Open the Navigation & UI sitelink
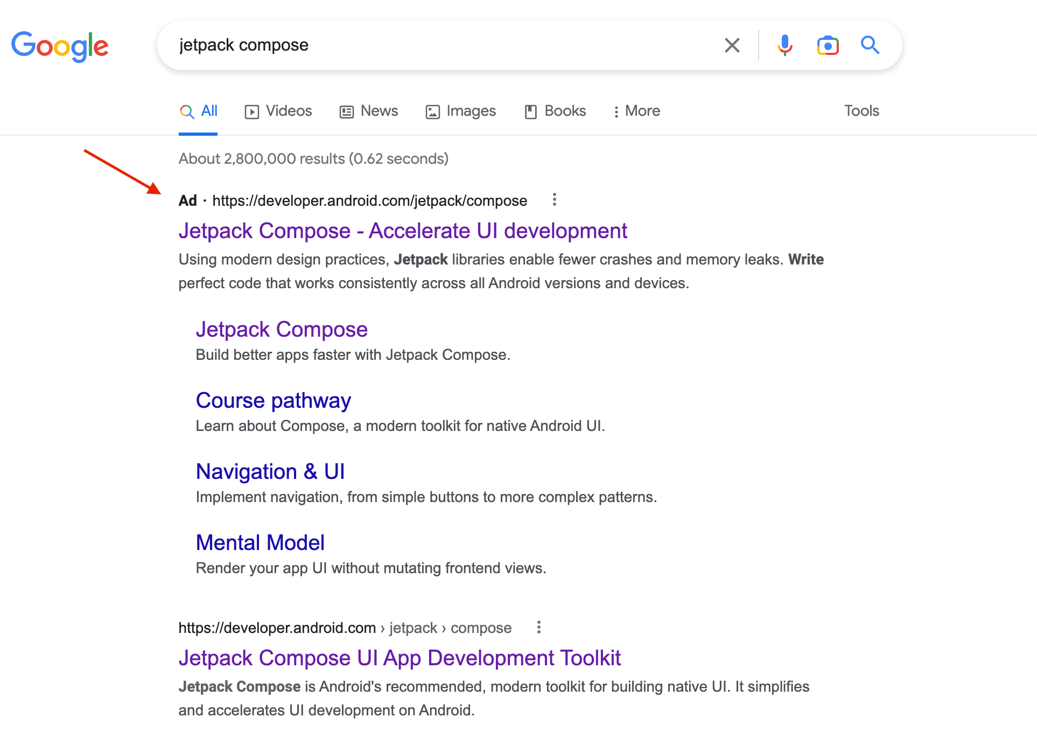This screenshot has height=738, width=1037. [x=270, y=471]
